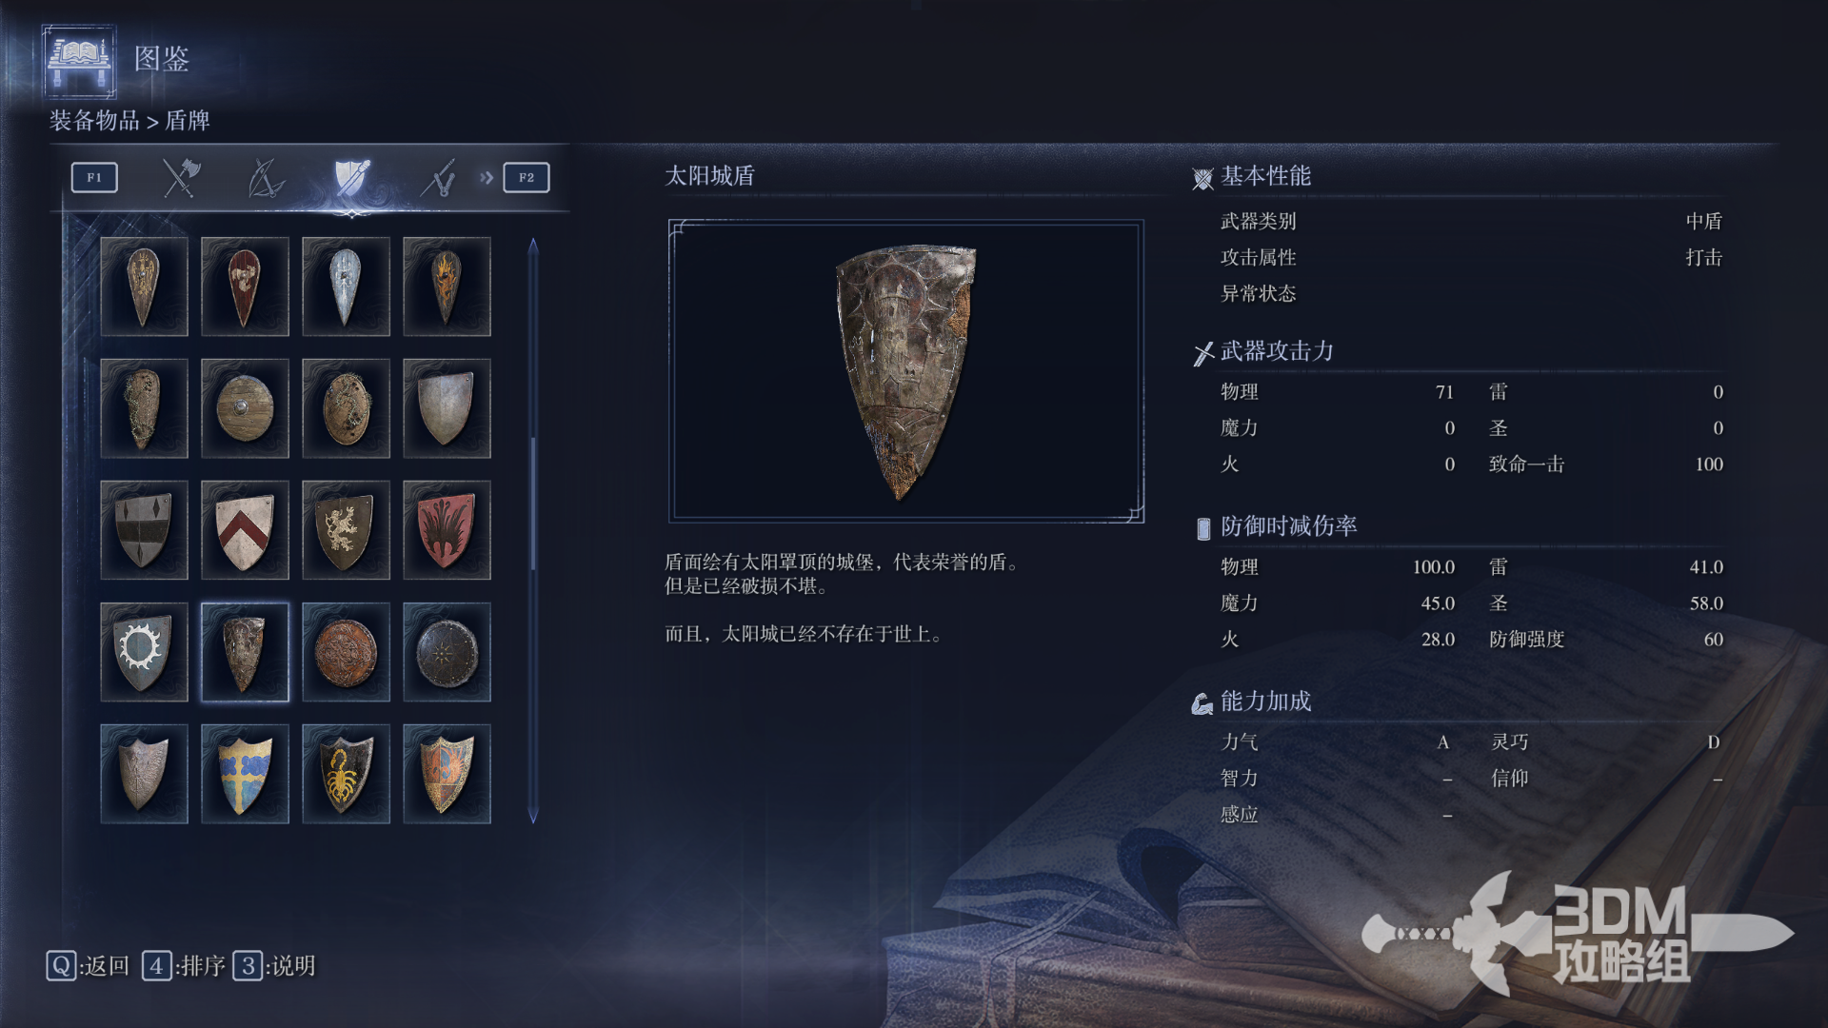Click the scrollbar up arrow
The image size is (1828, 1028).
click(533, 246)
